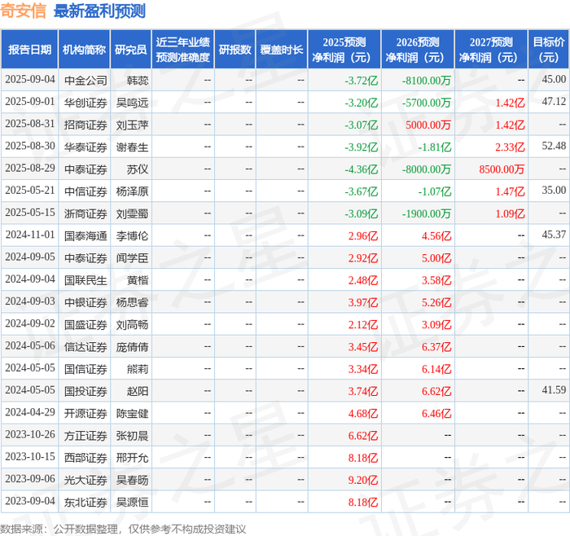Click target price 45.37
The image size is (570, 536).
[x=554, y=235]
